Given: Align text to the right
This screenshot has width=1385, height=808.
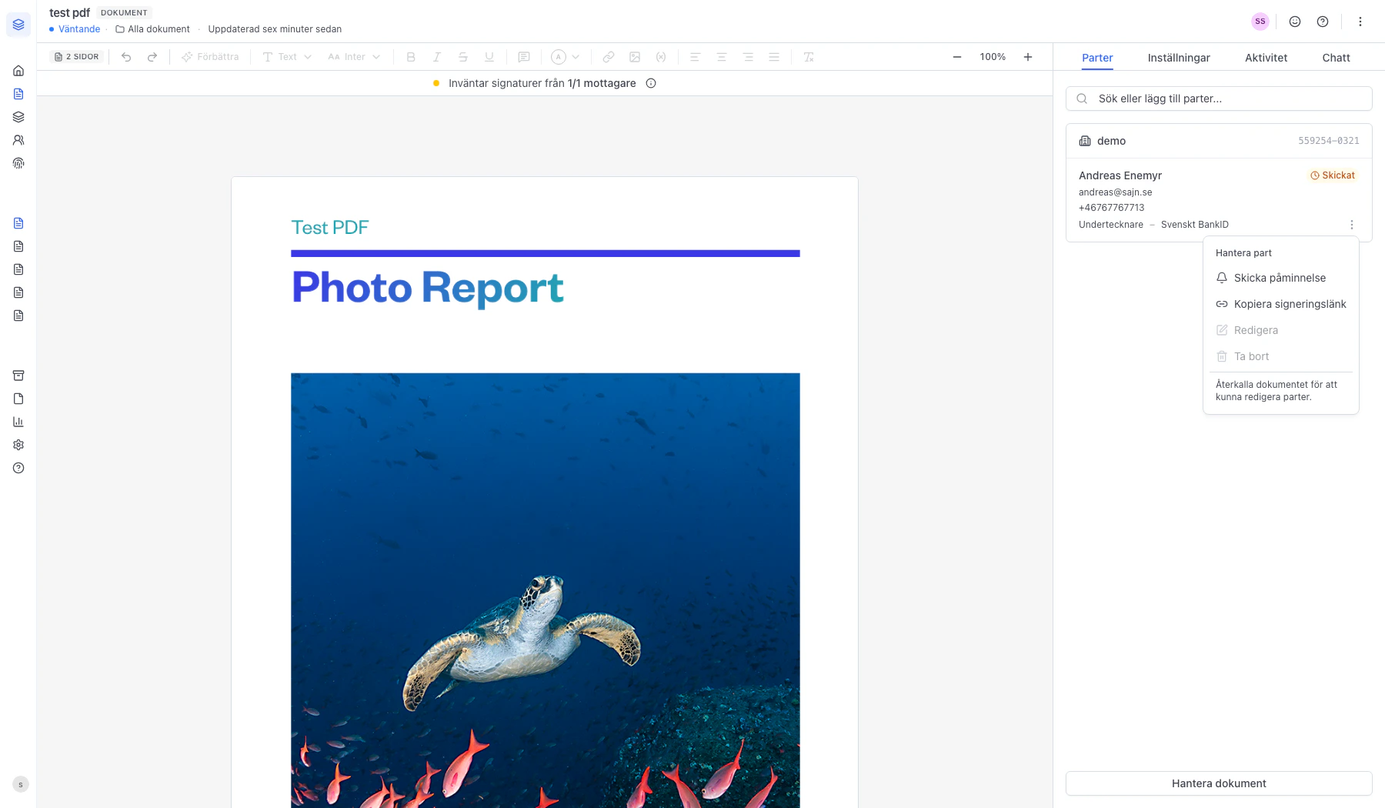Looking at the screenshot, I should (x=748, y=57).
